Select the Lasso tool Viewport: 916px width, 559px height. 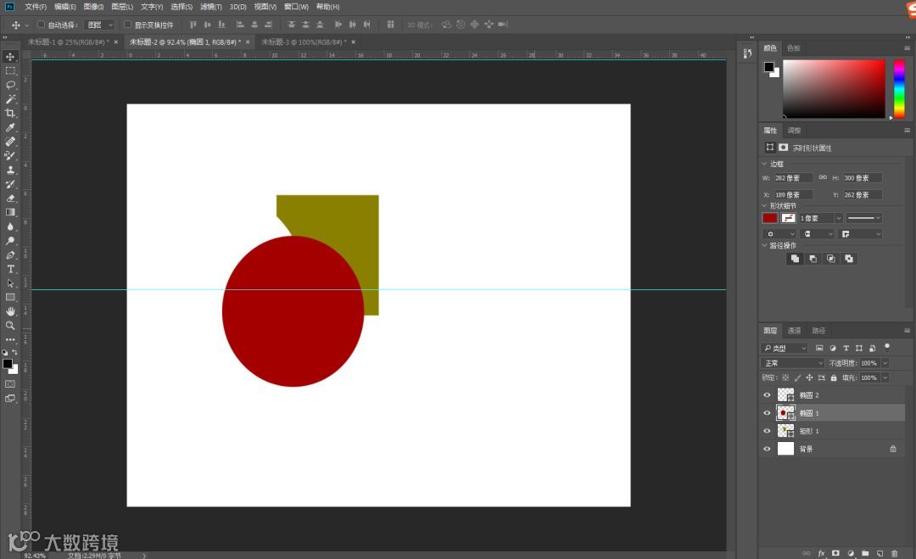click(10, 85)
